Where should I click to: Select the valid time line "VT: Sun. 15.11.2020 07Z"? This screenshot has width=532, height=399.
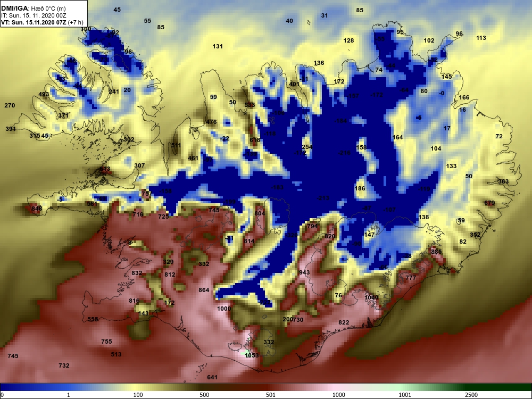tap(34, 23)
